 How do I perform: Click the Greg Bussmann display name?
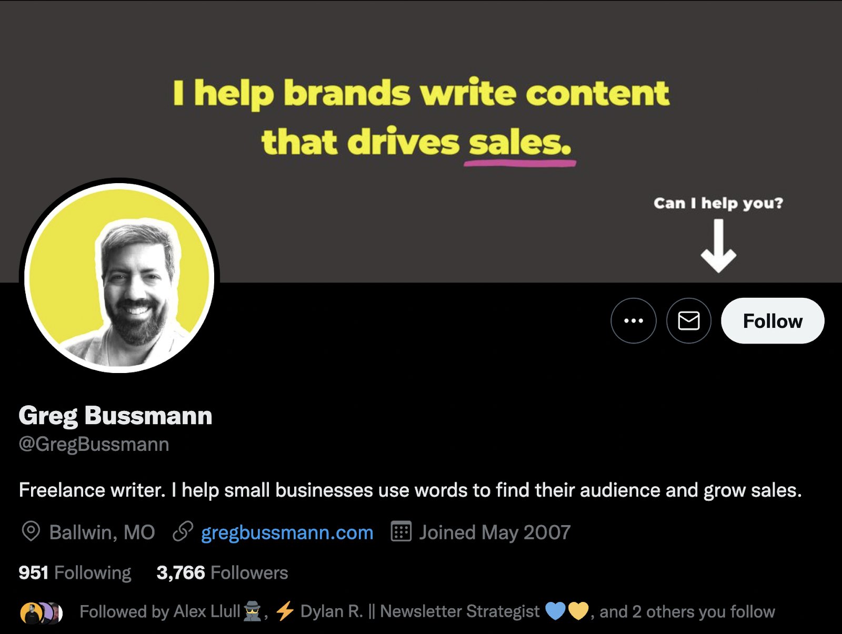click(115, 416)
